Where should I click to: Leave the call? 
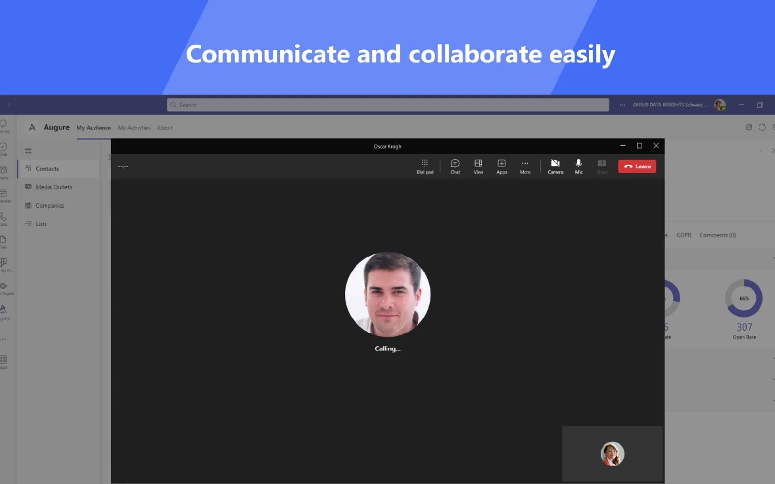[637, 166]
